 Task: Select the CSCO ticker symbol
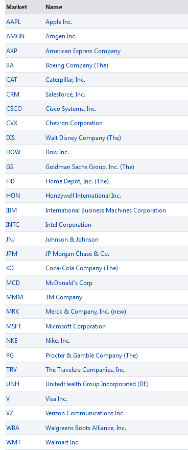click(14, 109)
